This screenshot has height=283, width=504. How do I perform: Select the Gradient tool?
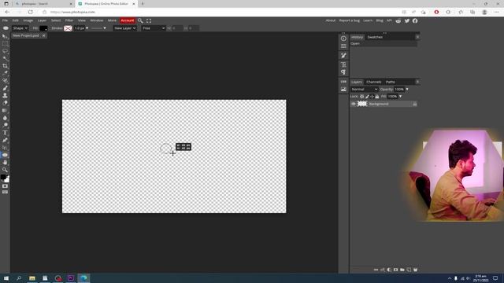[x=5, y=110]
